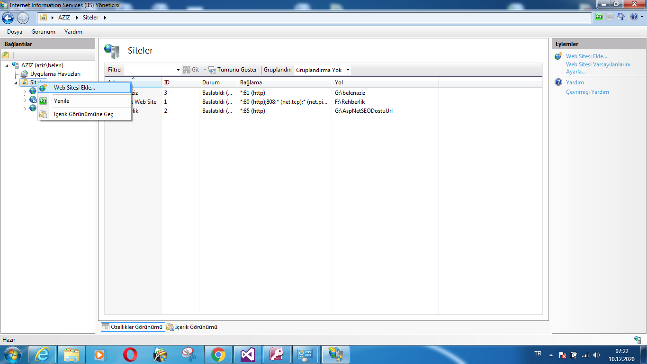This screenshot has width=647, height=364.
Task: Open the Görünüm menu
Action: pos(43,32)
